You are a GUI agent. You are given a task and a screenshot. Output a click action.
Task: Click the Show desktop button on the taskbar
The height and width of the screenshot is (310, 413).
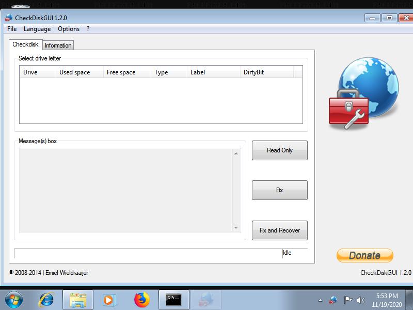(409, 300)
